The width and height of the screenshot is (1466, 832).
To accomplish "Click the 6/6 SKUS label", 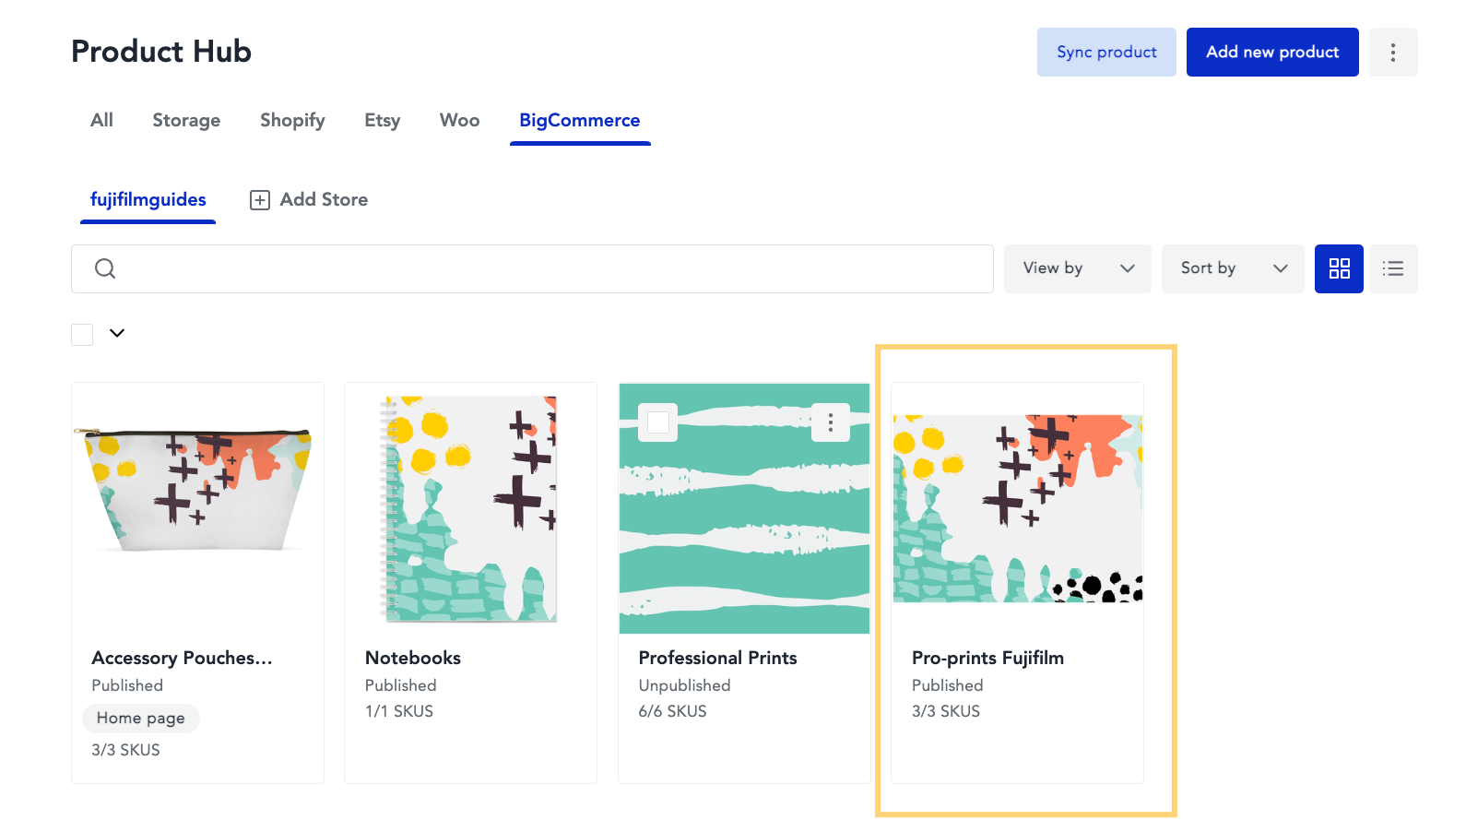I will (672, 711).
